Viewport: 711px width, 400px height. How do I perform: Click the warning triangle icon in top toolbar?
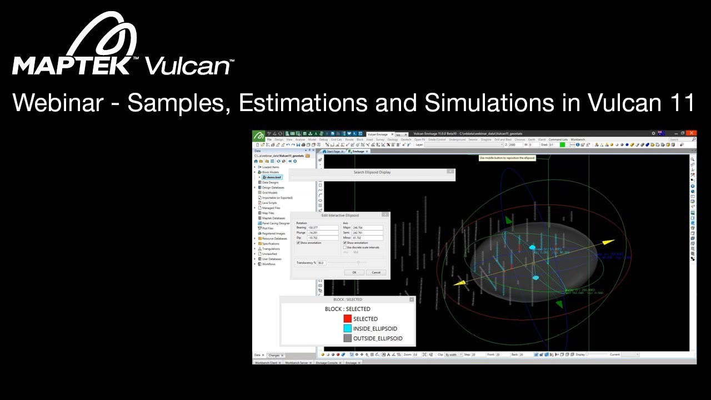[x=602, y=144]
